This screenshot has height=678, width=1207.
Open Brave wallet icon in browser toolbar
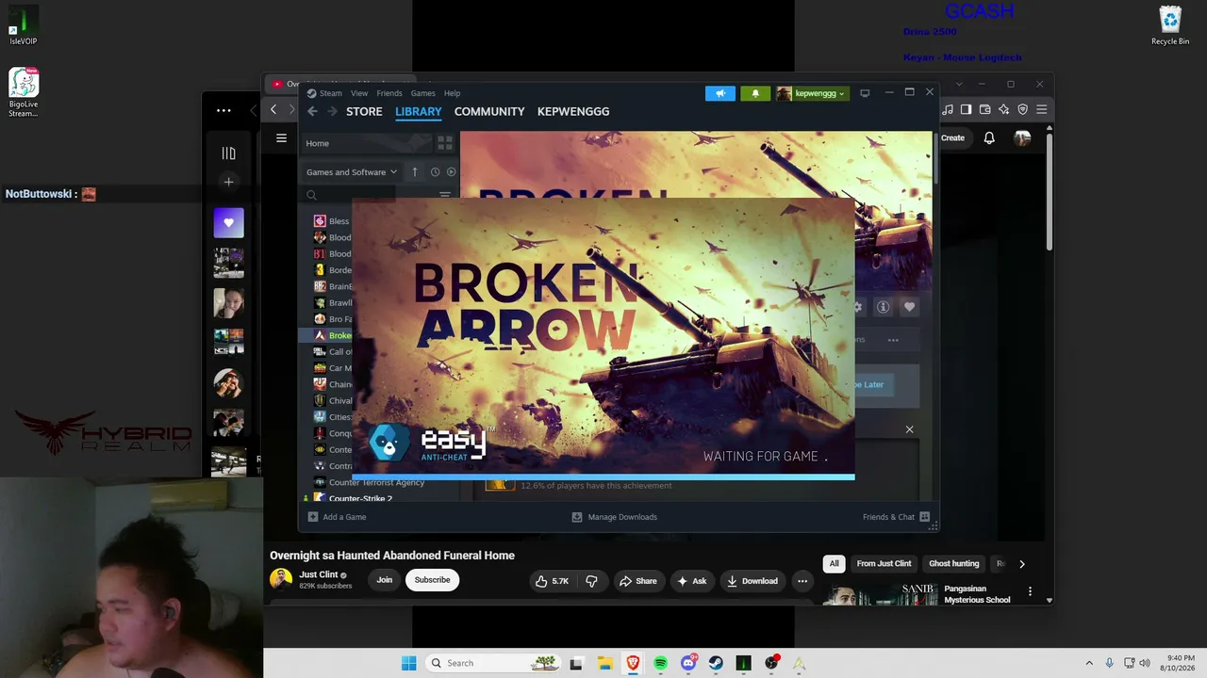coord(985,110)
